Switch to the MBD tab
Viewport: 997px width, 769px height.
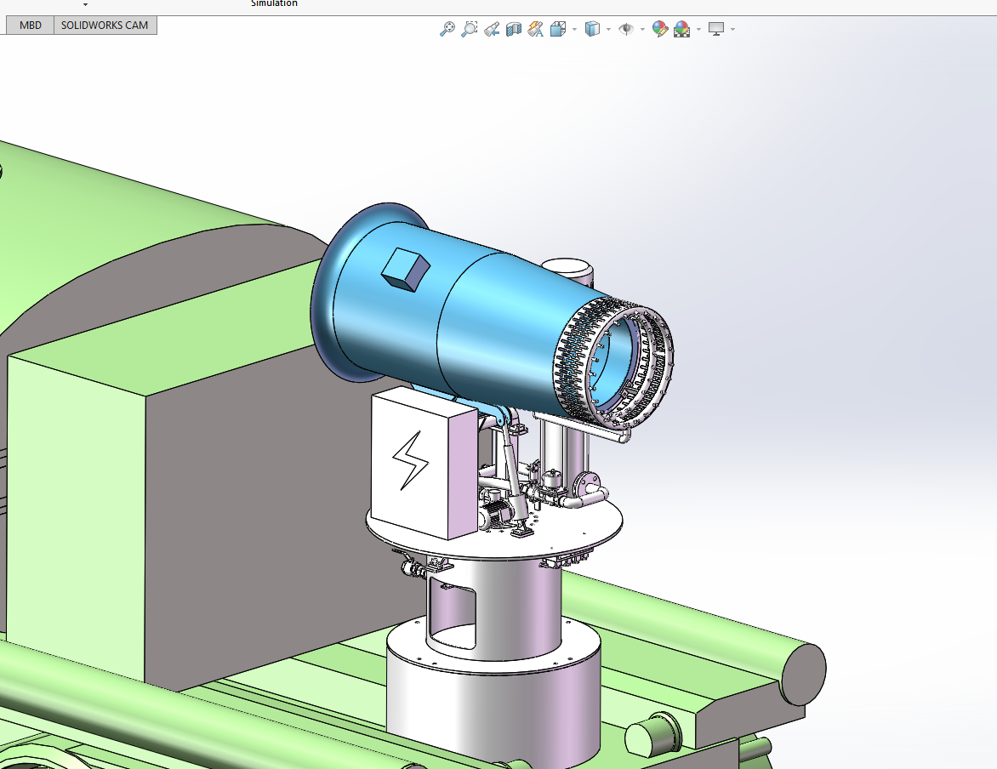[x=31, y=26]
